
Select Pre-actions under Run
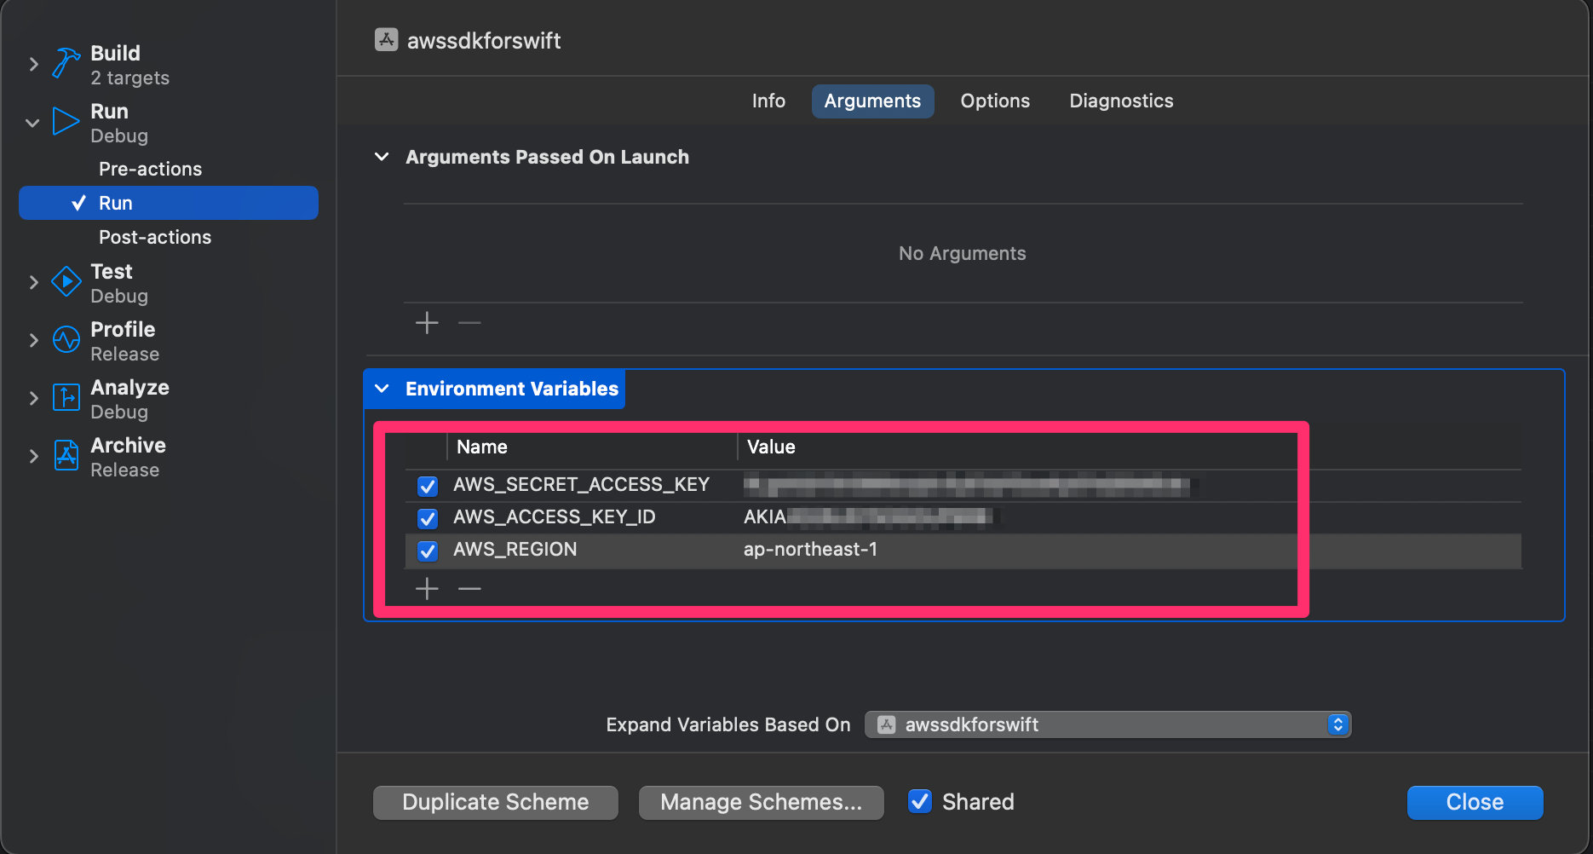click(x=150, y=169)
